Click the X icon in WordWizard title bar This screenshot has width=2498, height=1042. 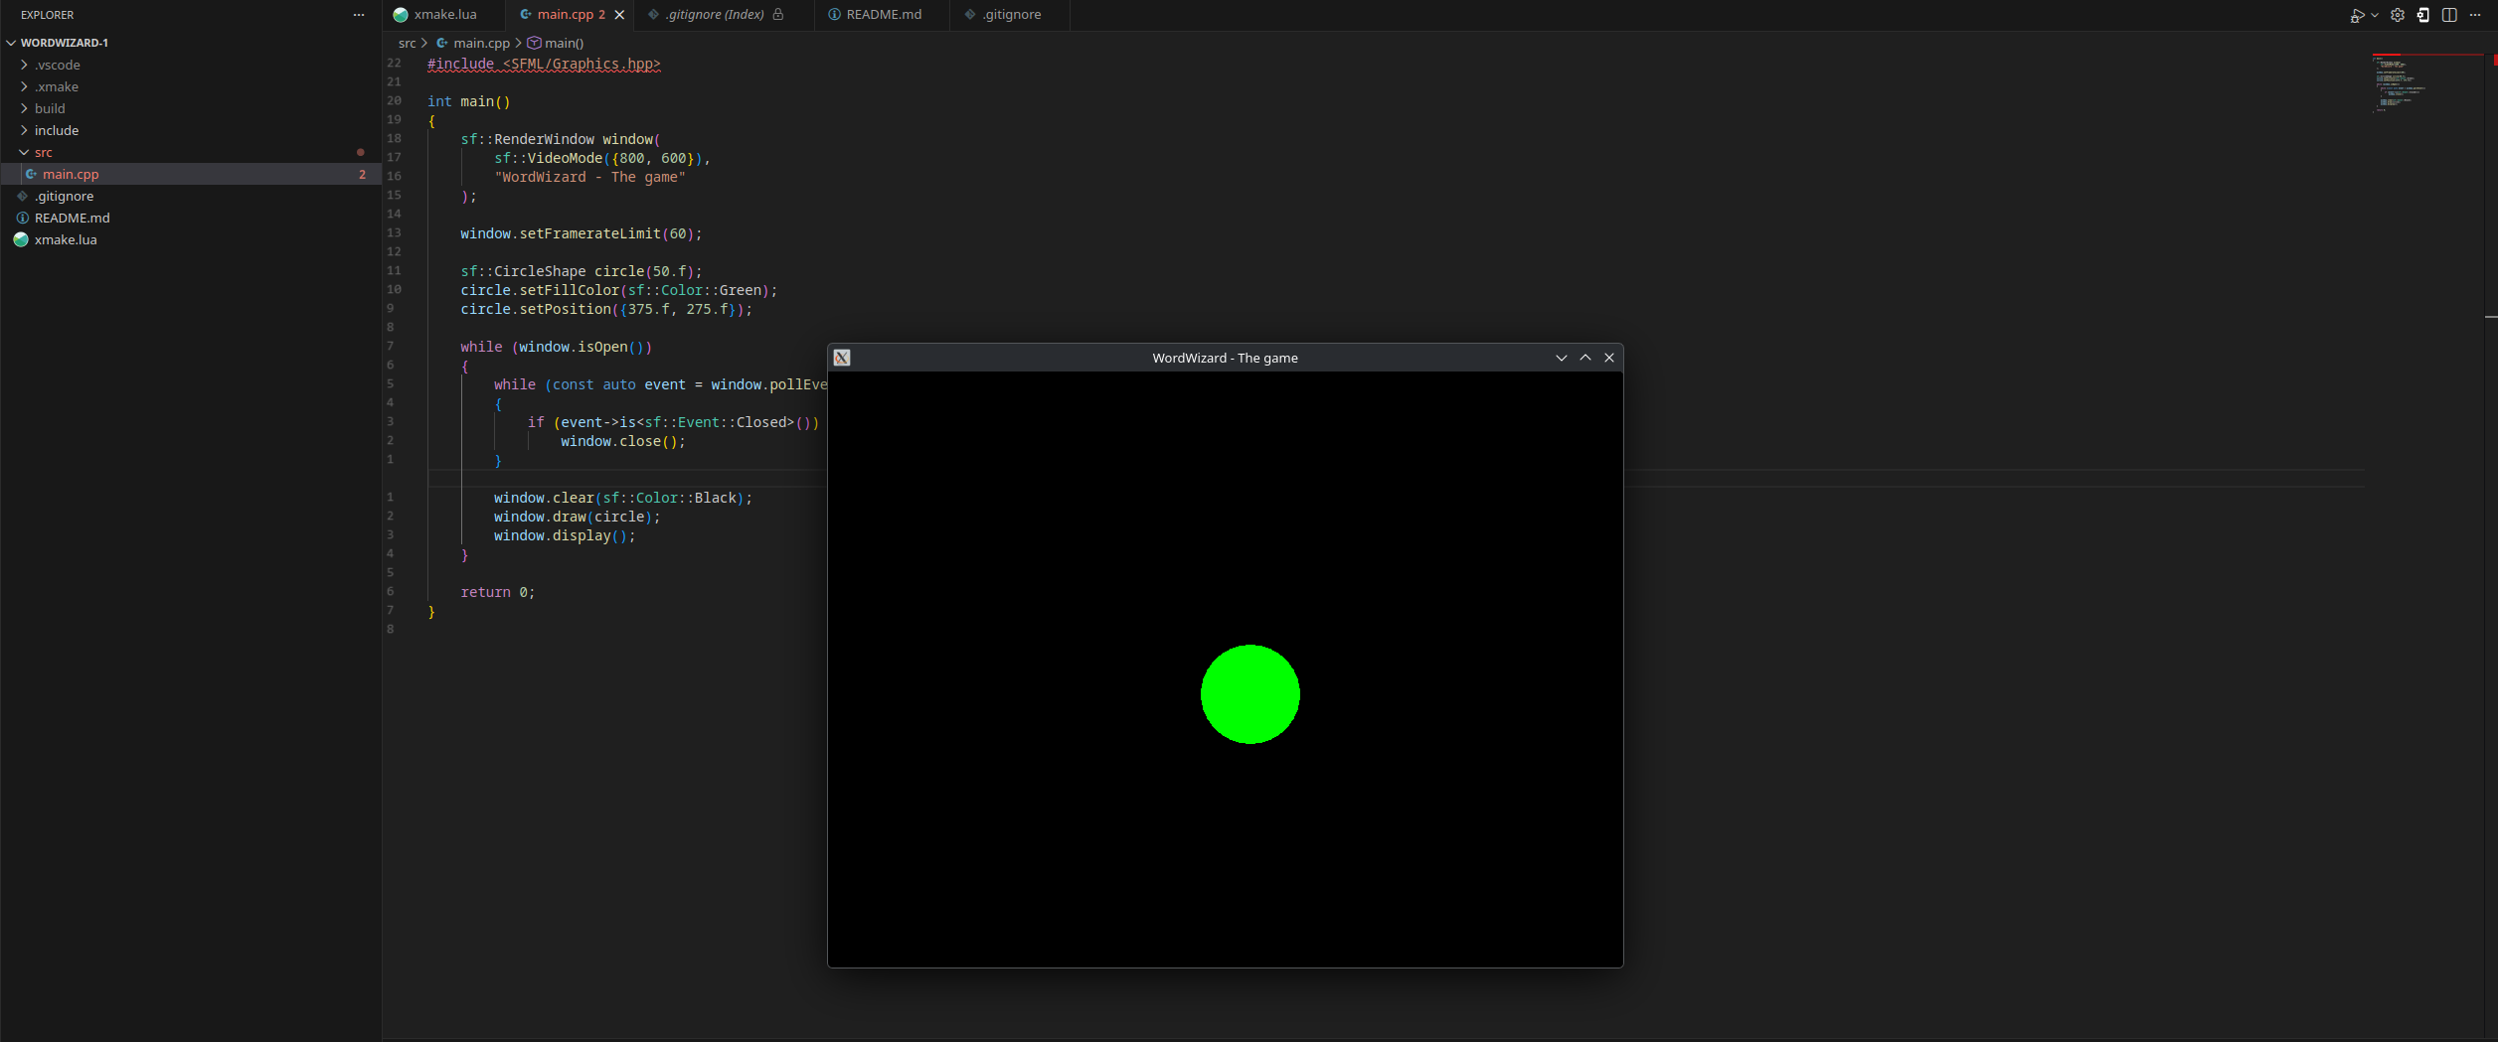pyautogui.click(x=1608, y=358)
